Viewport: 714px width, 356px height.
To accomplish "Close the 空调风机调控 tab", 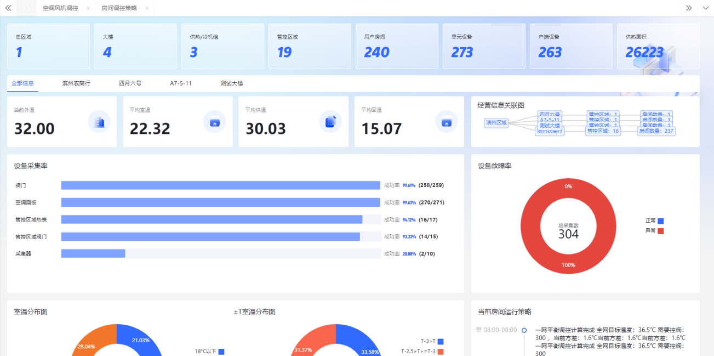I will (88, 8).
